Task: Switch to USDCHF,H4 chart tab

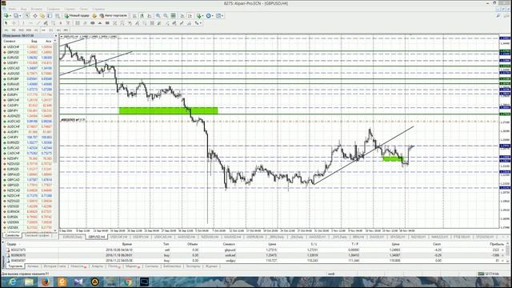Action: [x=118, y=237]
